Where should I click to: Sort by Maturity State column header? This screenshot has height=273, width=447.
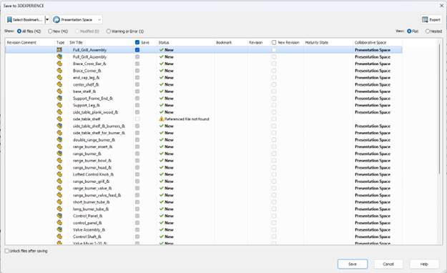(316, 42)
